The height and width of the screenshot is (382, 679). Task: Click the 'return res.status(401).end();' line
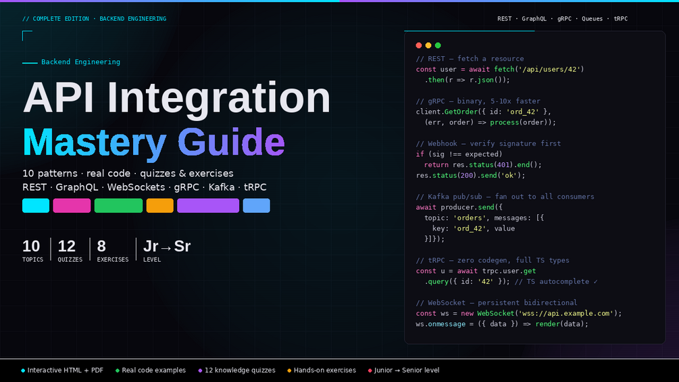[483, 164]
